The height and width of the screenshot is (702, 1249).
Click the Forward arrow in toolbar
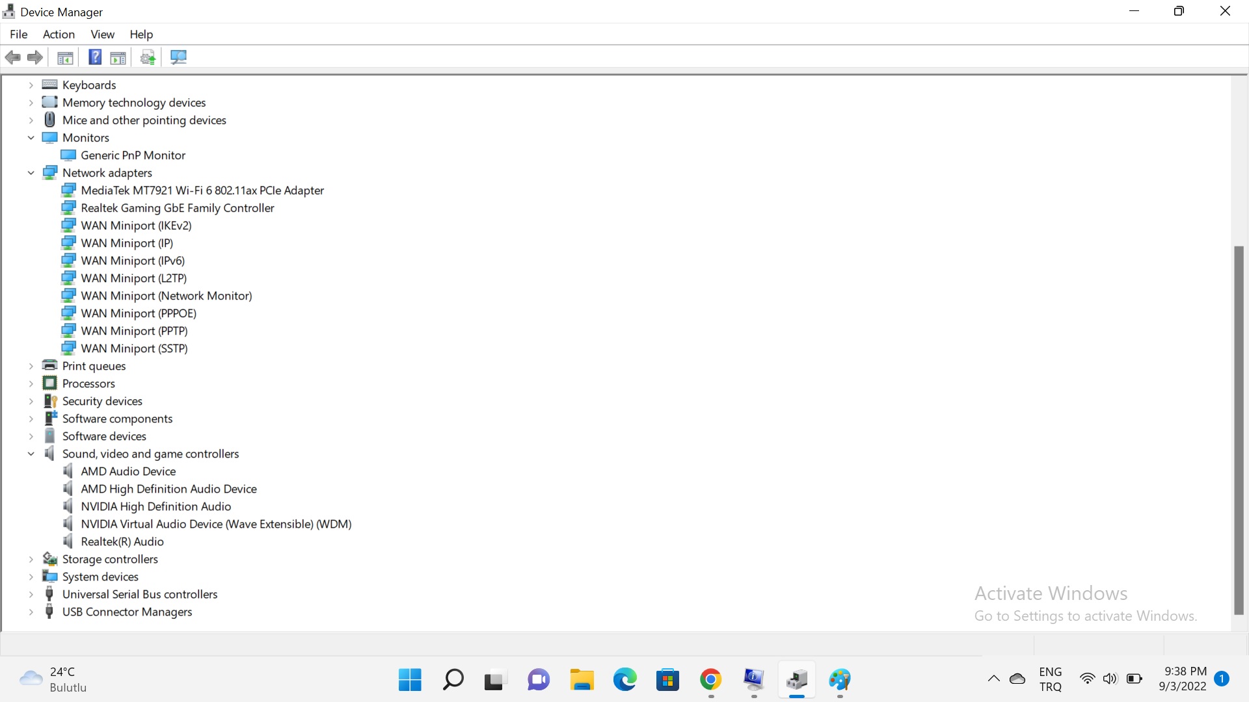coord(35,57)
